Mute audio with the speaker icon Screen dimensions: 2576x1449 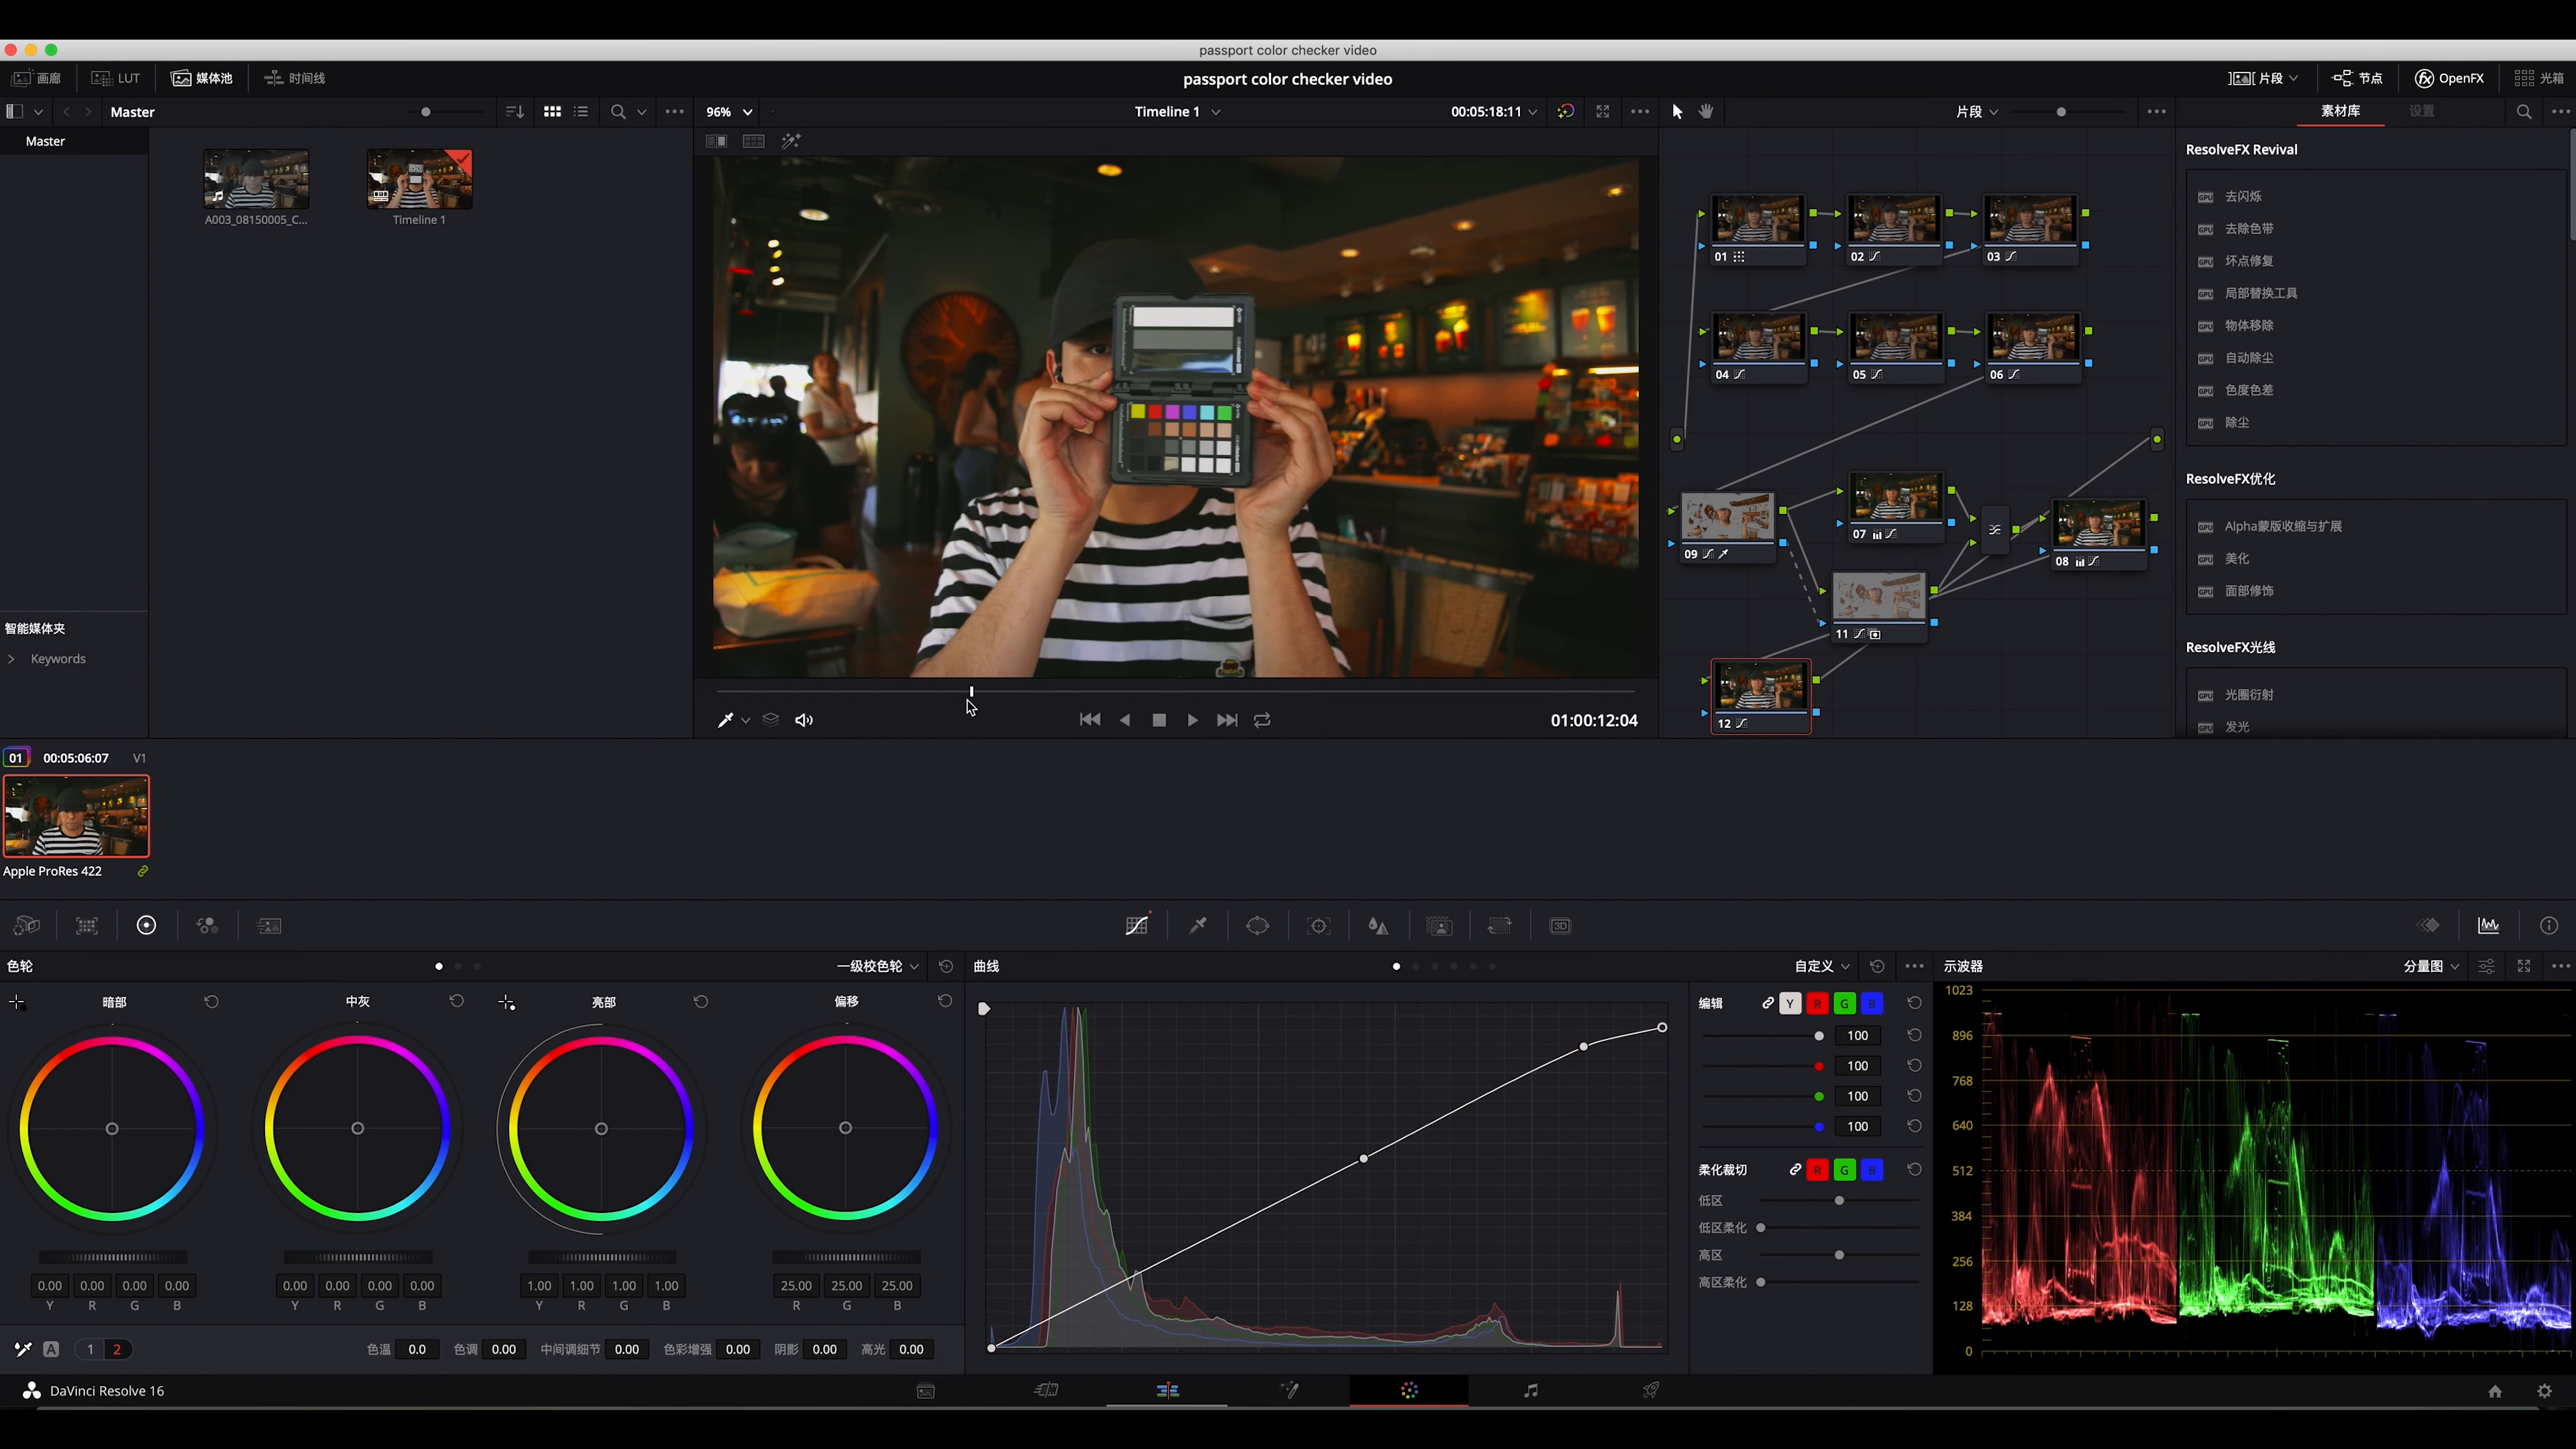(804, 720)
